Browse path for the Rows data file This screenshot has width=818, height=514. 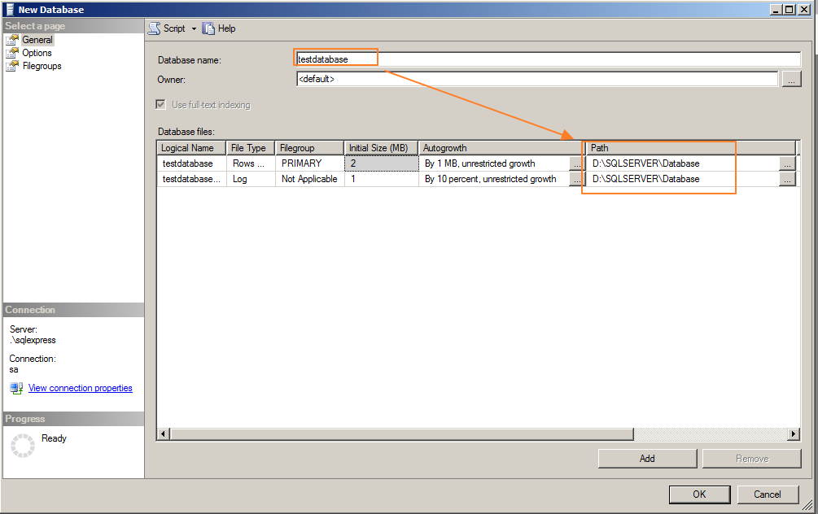click(x=786, y=163)
